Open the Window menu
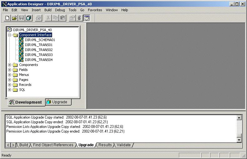This screenshot has height=159, width=247. click(x=112, y=10)
